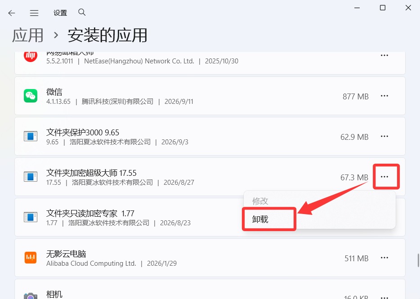Click NetEase(Hangzhou) Network Co. Ltd. publisher text

[x=139, y=61]
